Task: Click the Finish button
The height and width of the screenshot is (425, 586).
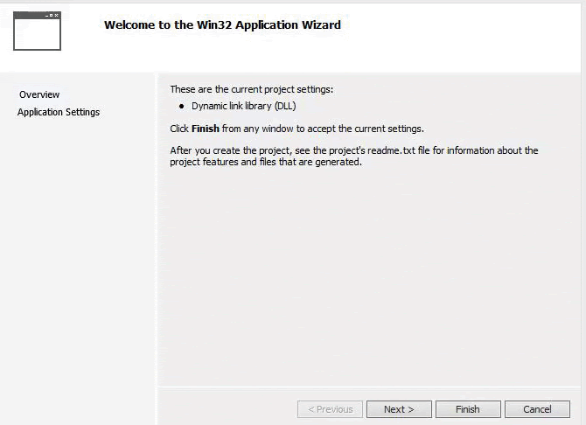Action: (468, 409)
